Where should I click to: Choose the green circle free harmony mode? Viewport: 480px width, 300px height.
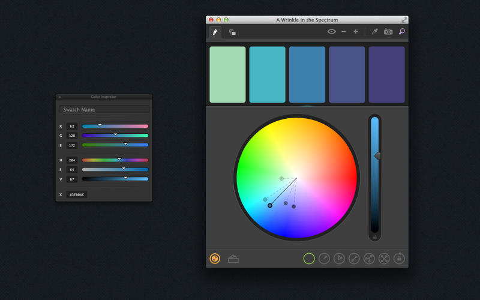pos(309,259)
